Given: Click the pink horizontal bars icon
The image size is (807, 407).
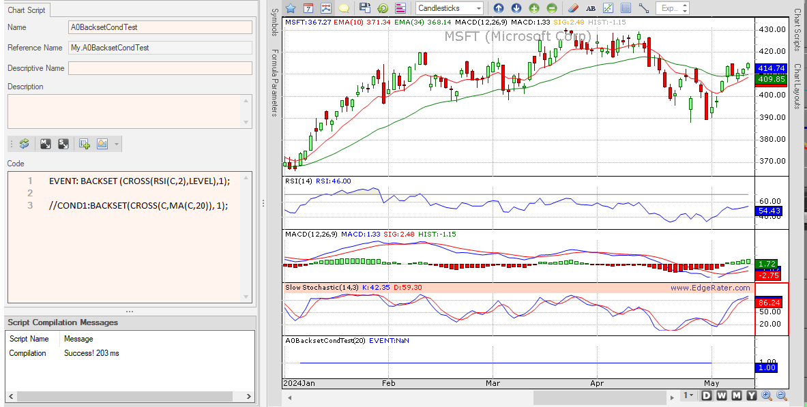Looking at the screenshot, I should [x=400, y=8].
